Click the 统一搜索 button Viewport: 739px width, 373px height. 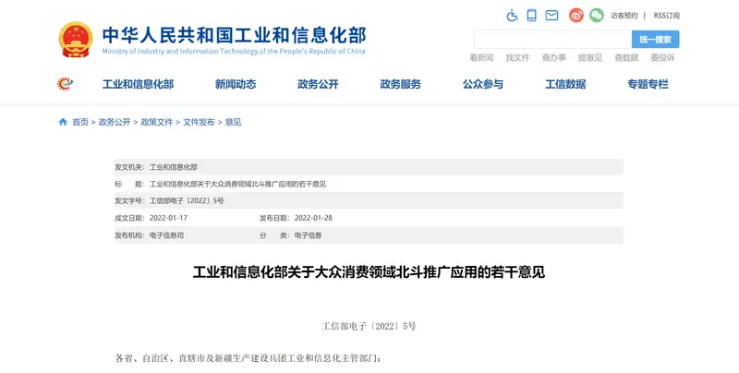point(656,40)
